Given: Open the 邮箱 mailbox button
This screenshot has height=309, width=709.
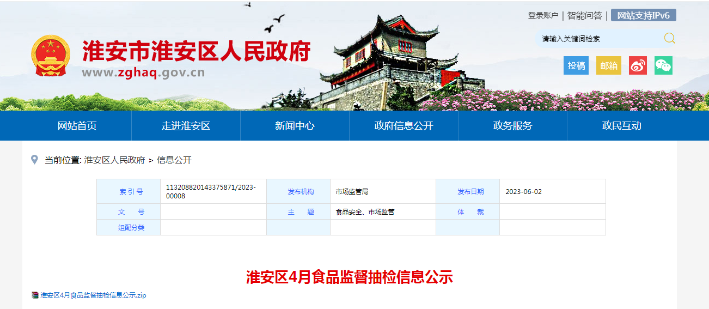Looking at the screenshot, I should tap(609, 65).
